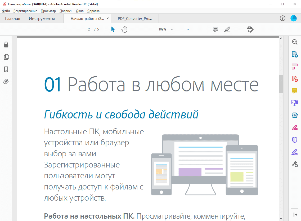Open the Protect shield tool
This screenshot has width=301, height=221.
click(295, 140)
